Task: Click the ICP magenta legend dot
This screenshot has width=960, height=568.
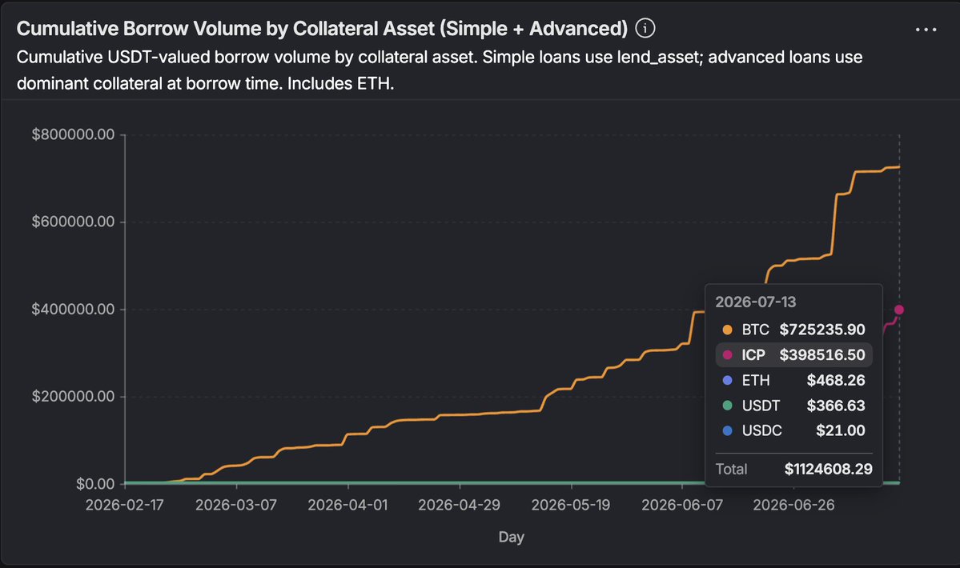Action: pyautogui.click(x=727, y=354)
